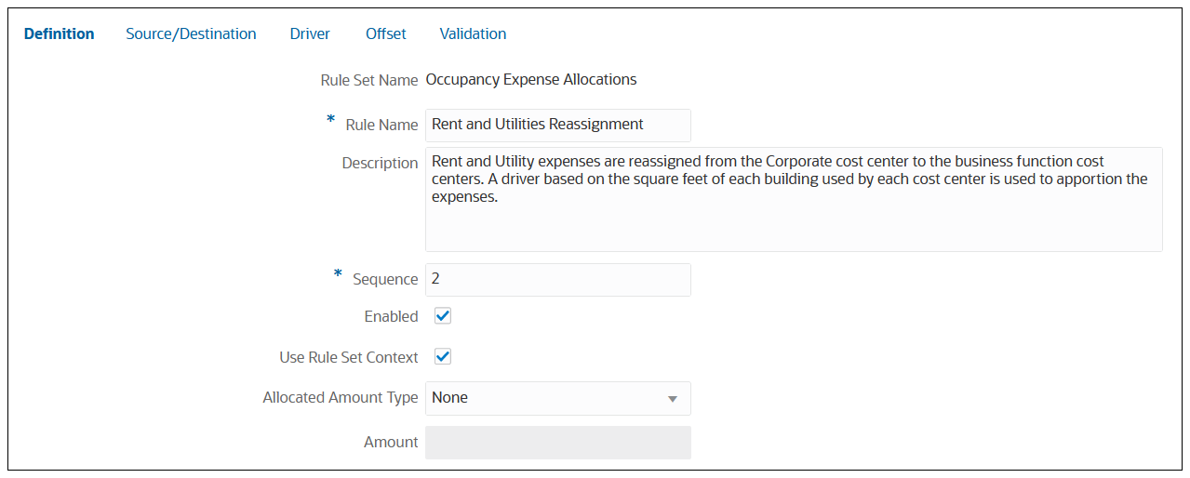This screenshot has width=1190, height=478.
Task: Click the Description field label
Action: point(380,163)
